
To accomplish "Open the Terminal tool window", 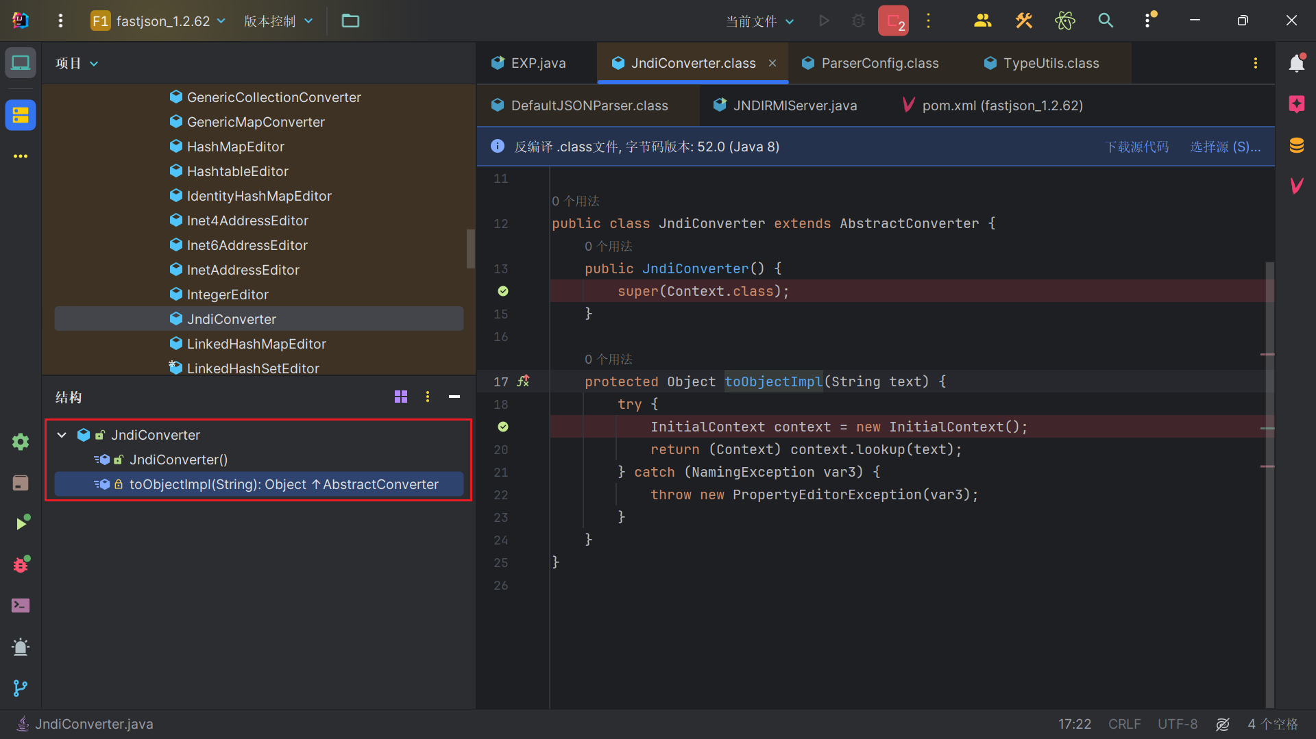I will 21,605.
